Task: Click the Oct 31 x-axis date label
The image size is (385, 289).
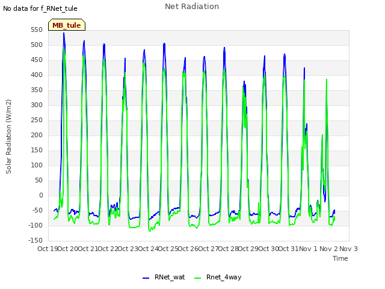Action: coord(289,249)
